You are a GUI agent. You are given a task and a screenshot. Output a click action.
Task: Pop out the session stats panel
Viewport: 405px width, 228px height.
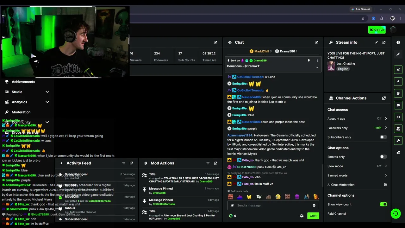point(215,42)
